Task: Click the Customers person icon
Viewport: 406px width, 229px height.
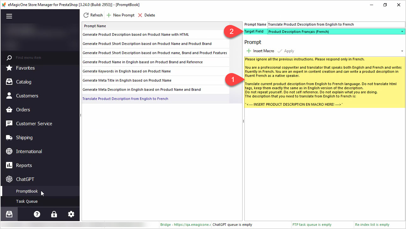Action: click(9, 96)
